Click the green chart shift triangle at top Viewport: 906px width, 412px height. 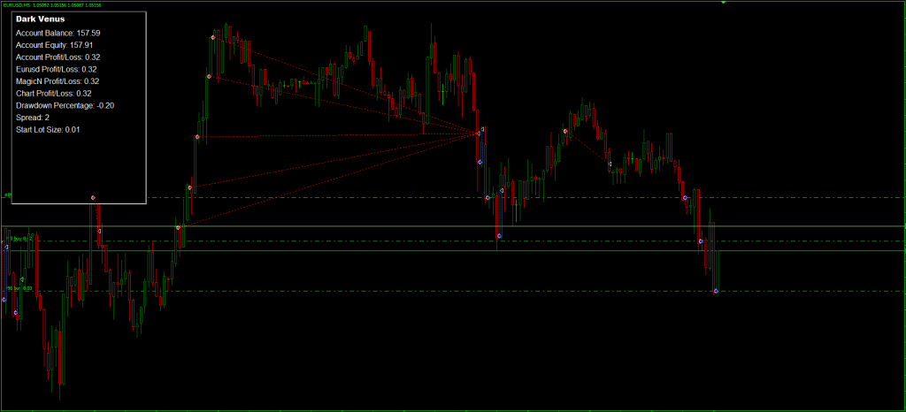pos(724,4)
